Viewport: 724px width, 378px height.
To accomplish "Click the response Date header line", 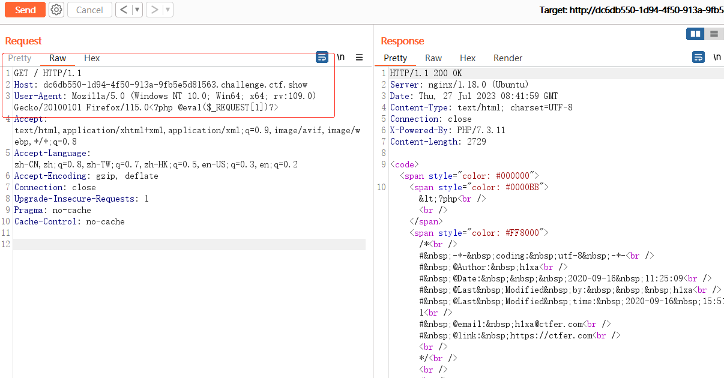I will [474, 96].
